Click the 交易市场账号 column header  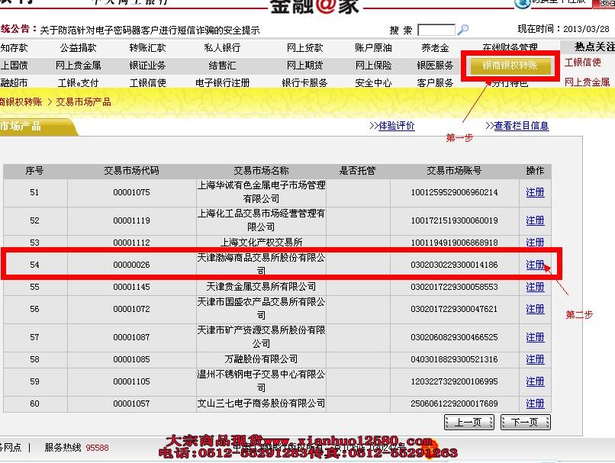coord(454,171)
